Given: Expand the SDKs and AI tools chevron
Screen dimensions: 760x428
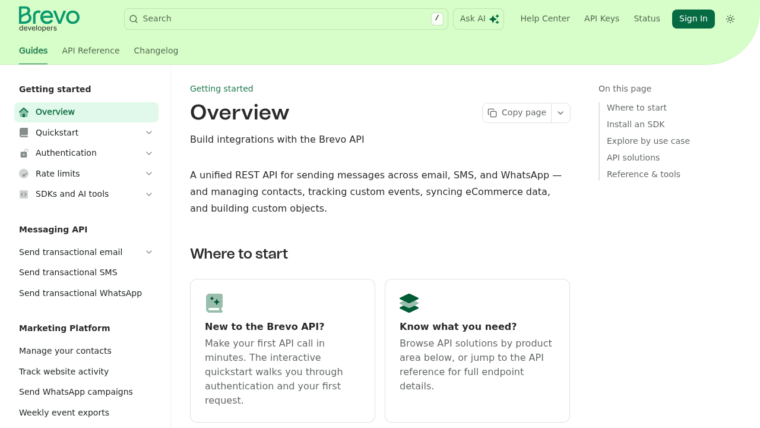Looking at the screenshot, I should [149, 194].
